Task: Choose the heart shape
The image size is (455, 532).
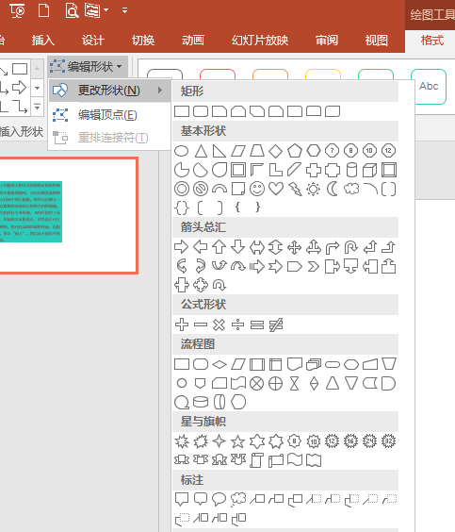Action: click(x=276, y=189)
